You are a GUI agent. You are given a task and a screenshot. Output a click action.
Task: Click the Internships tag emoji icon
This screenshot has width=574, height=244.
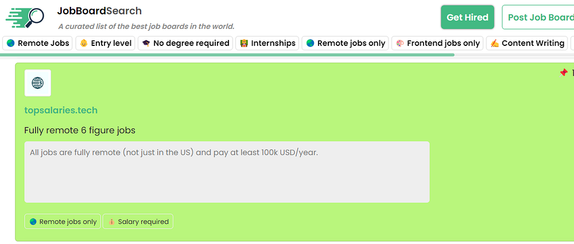[x=243, y=43]
